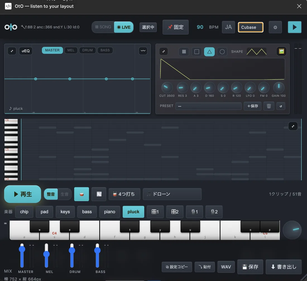Click the WAV export button
The height and width of the screenshot is (281, 307).
tap(226, 267)
